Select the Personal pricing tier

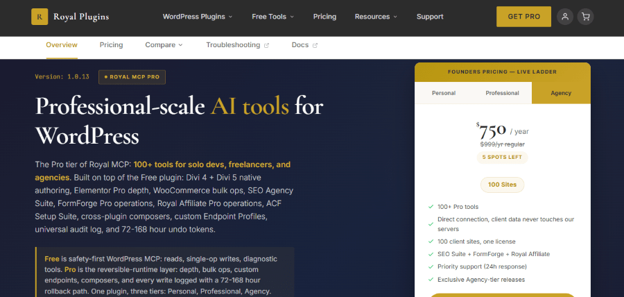point(444,93)
